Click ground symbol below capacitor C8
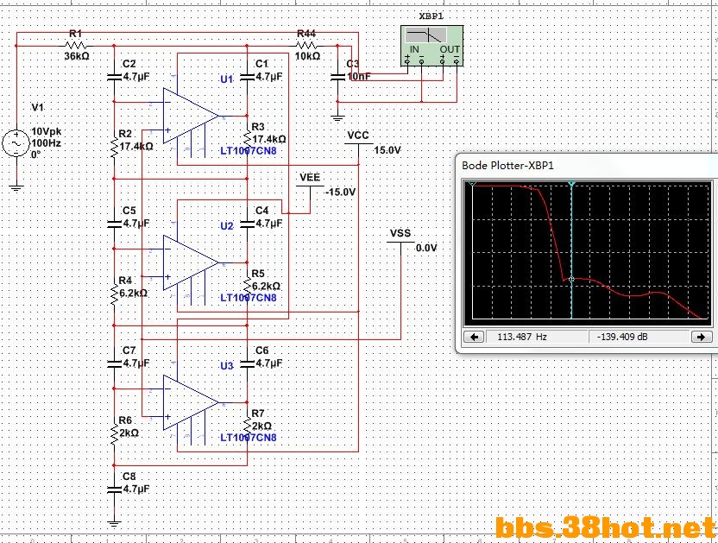 [114, 524]
